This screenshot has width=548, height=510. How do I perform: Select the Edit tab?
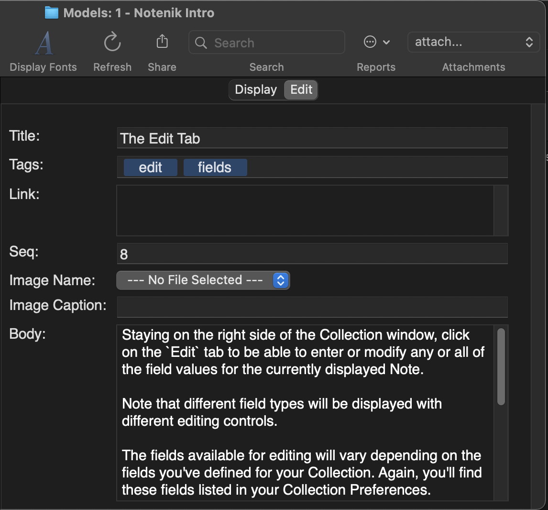coord(301,90)
